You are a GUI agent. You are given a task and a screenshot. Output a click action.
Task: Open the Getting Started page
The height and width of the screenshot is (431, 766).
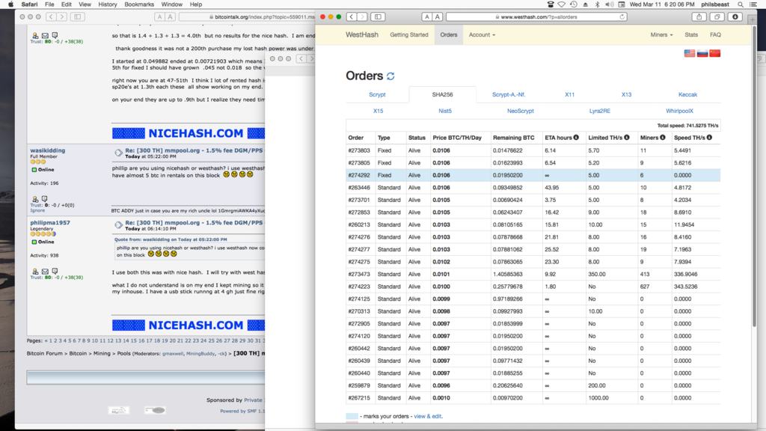(409, 34)
